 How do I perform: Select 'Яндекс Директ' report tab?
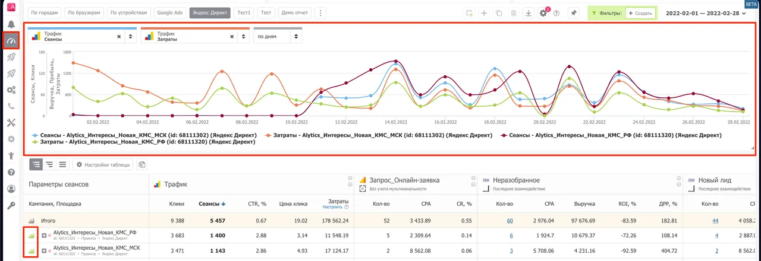[x=210, y=13]
